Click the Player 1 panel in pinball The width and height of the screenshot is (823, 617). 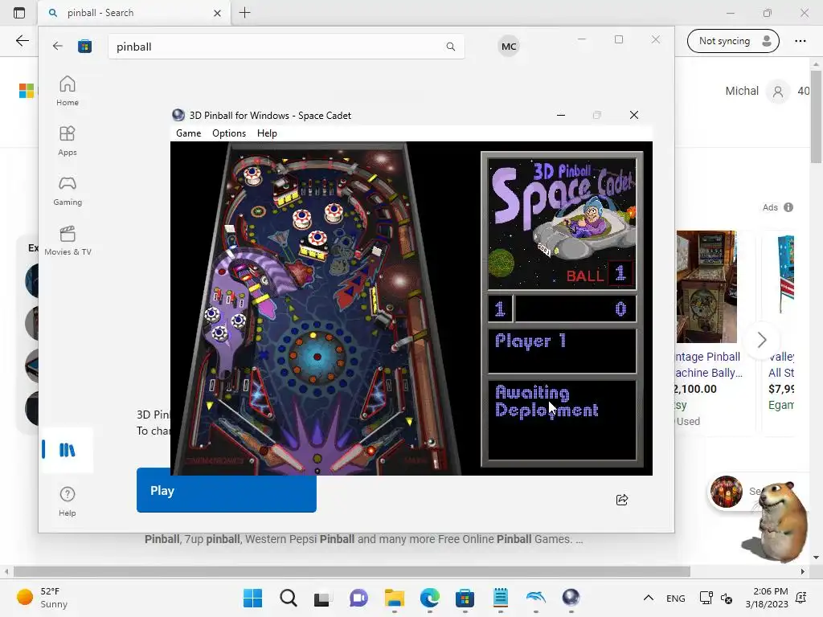point(562,351)
